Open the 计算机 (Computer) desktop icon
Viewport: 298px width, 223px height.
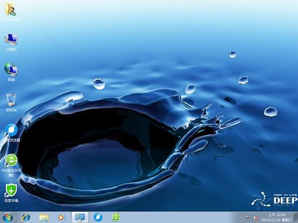pos(11,42)
